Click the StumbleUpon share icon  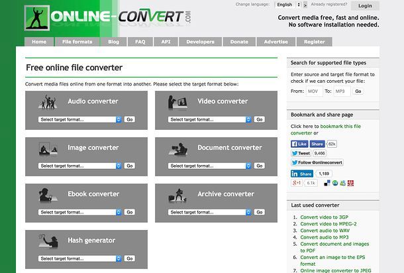click(x=335, y=183)
